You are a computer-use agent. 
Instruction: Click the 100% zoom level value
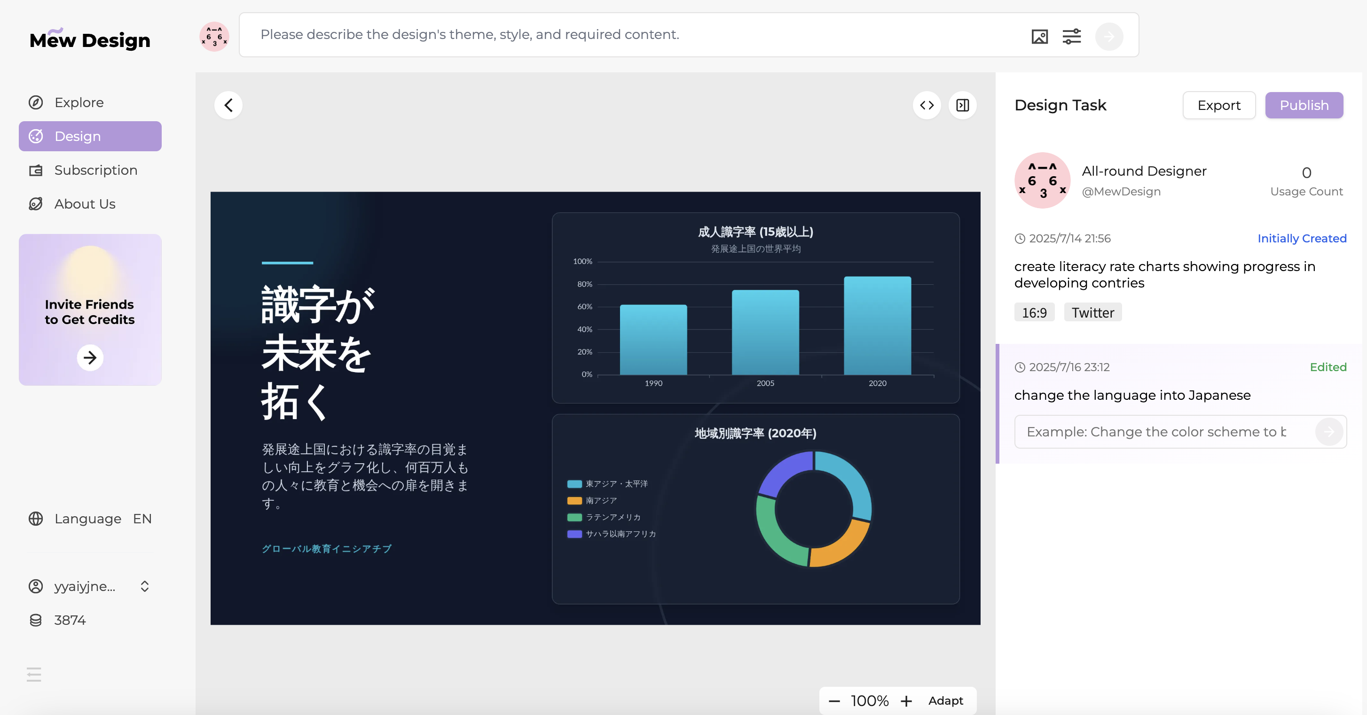pos(869,701)
